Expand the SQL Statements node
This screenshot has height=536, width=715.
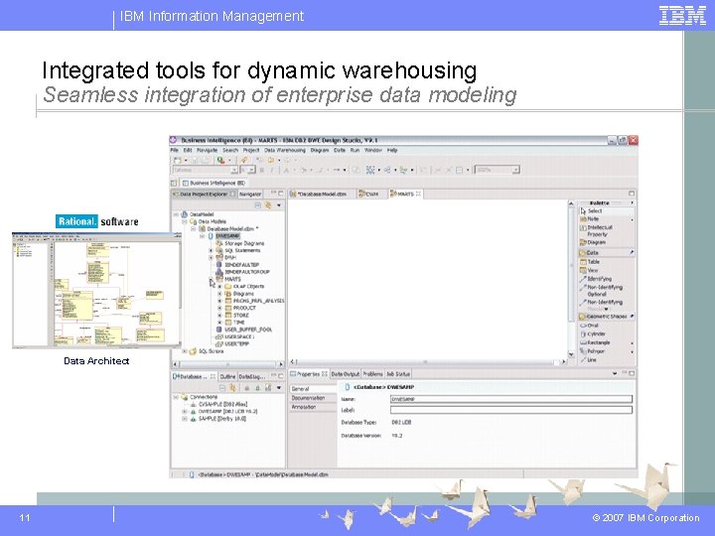click(x=211, y=251)
